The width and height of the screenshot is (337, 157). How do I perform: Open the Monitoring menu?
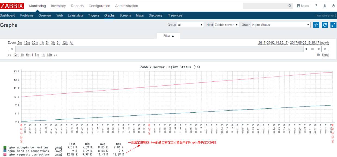point(37,6)
